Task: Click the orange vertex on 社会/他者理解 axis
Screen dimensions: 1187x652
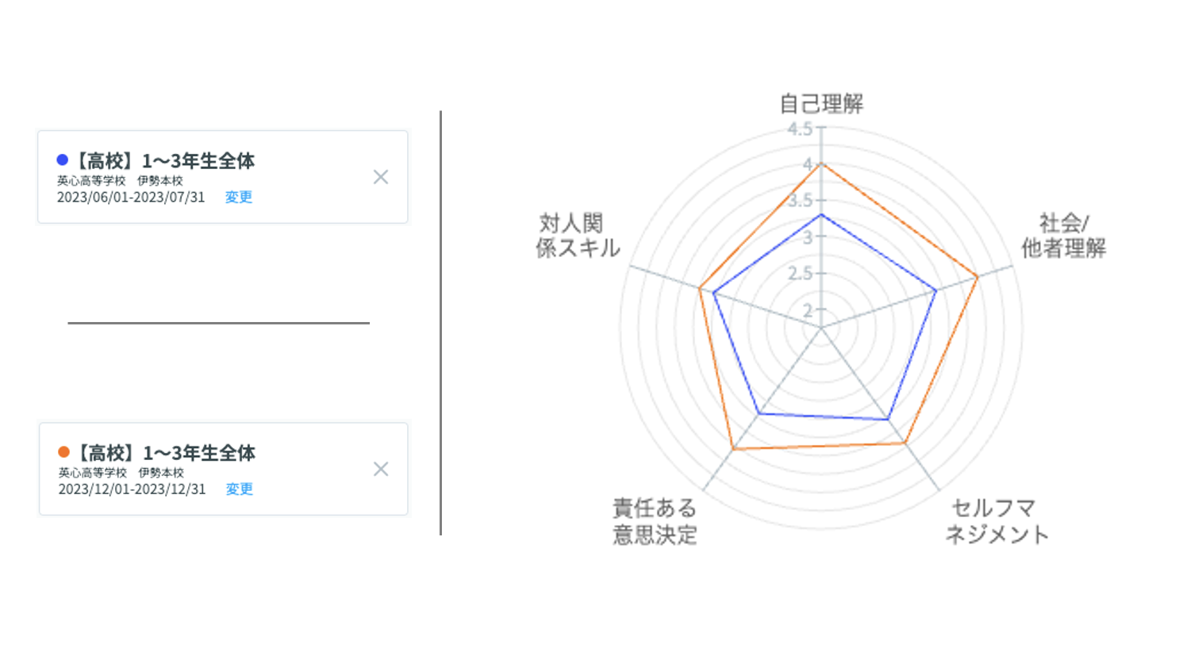Action: click(x=978, y=277)
